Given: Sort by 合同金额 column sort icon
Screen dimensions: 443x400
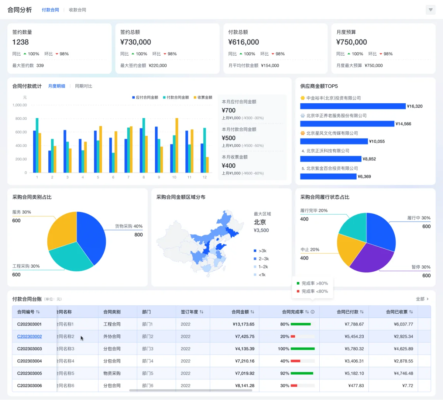Looking at the screenshot, I should (x=252, y=312).
